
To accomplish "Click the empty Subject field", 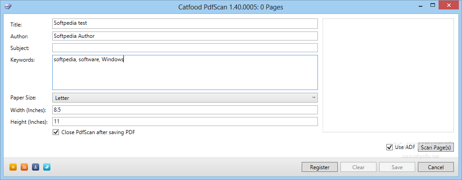I will [x=185, y=47].
